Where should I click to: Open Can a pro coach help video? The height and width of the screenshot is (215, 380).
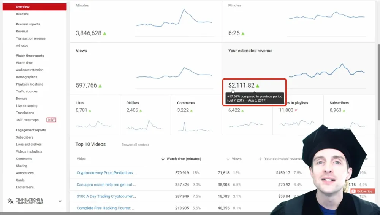click(x=106, y=185)
